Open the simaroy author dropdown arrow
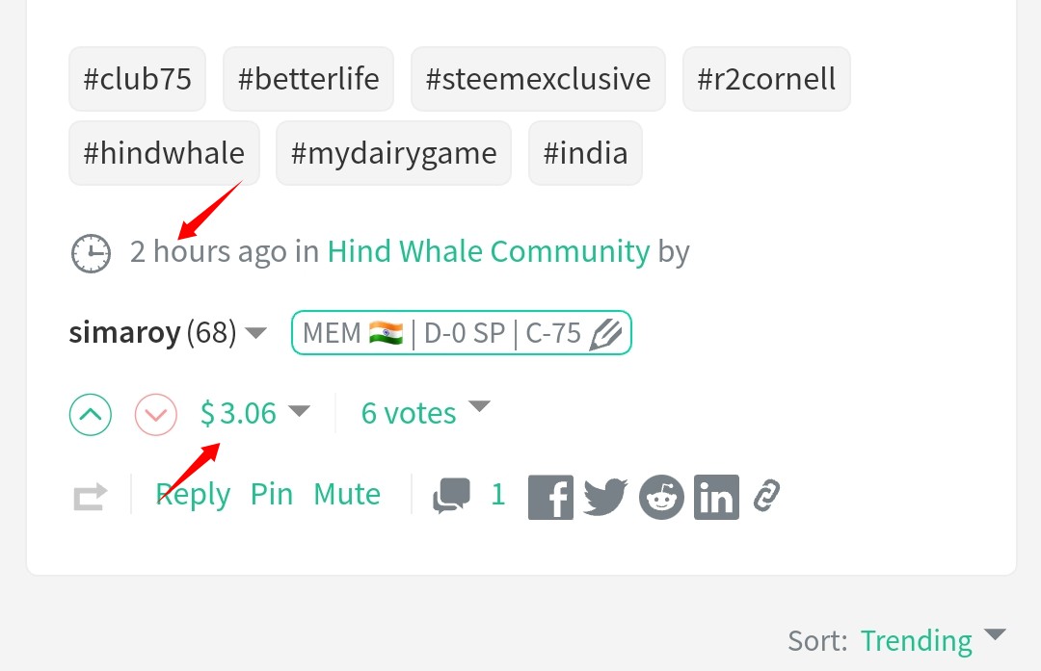The width and height of the screenshot is (1041, 671). pyautogui.click(x=255, y=332)
